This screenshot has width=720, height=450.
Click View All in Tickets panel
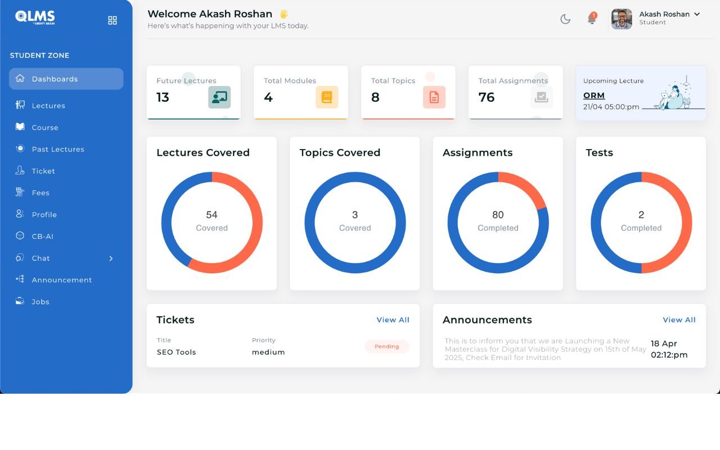click(x=393, y=319)
